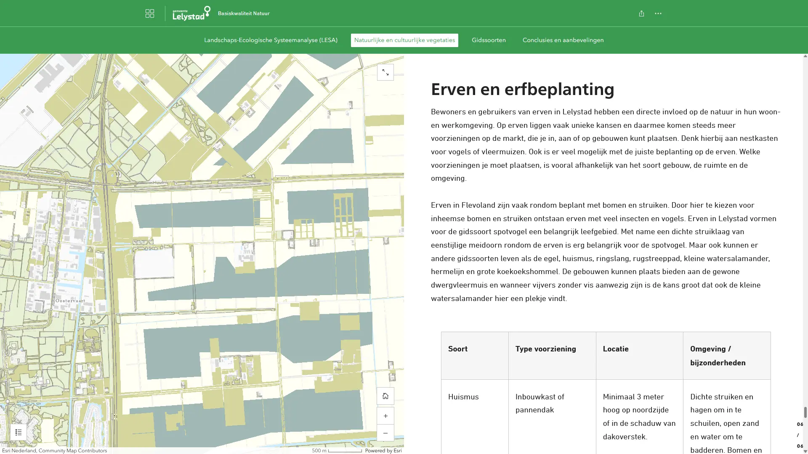
Task: Click the Gemeente Lelystad logo
Action: point(191,13)
